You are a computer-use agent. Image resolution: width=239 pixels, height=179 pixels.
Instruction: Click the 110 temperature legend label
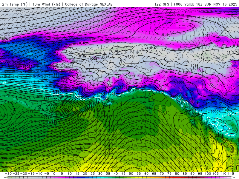click(x=223, y=174)
